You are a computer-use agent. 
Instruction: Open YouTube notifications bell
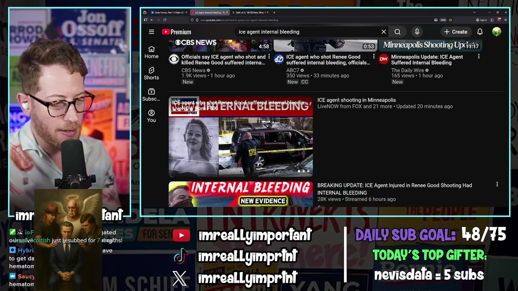pyautogui.click(x=480, y=32)
